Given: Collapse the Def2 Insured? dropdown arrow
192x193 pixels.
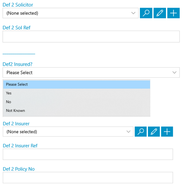Looking at the screenshot, I should click(174, 72).
